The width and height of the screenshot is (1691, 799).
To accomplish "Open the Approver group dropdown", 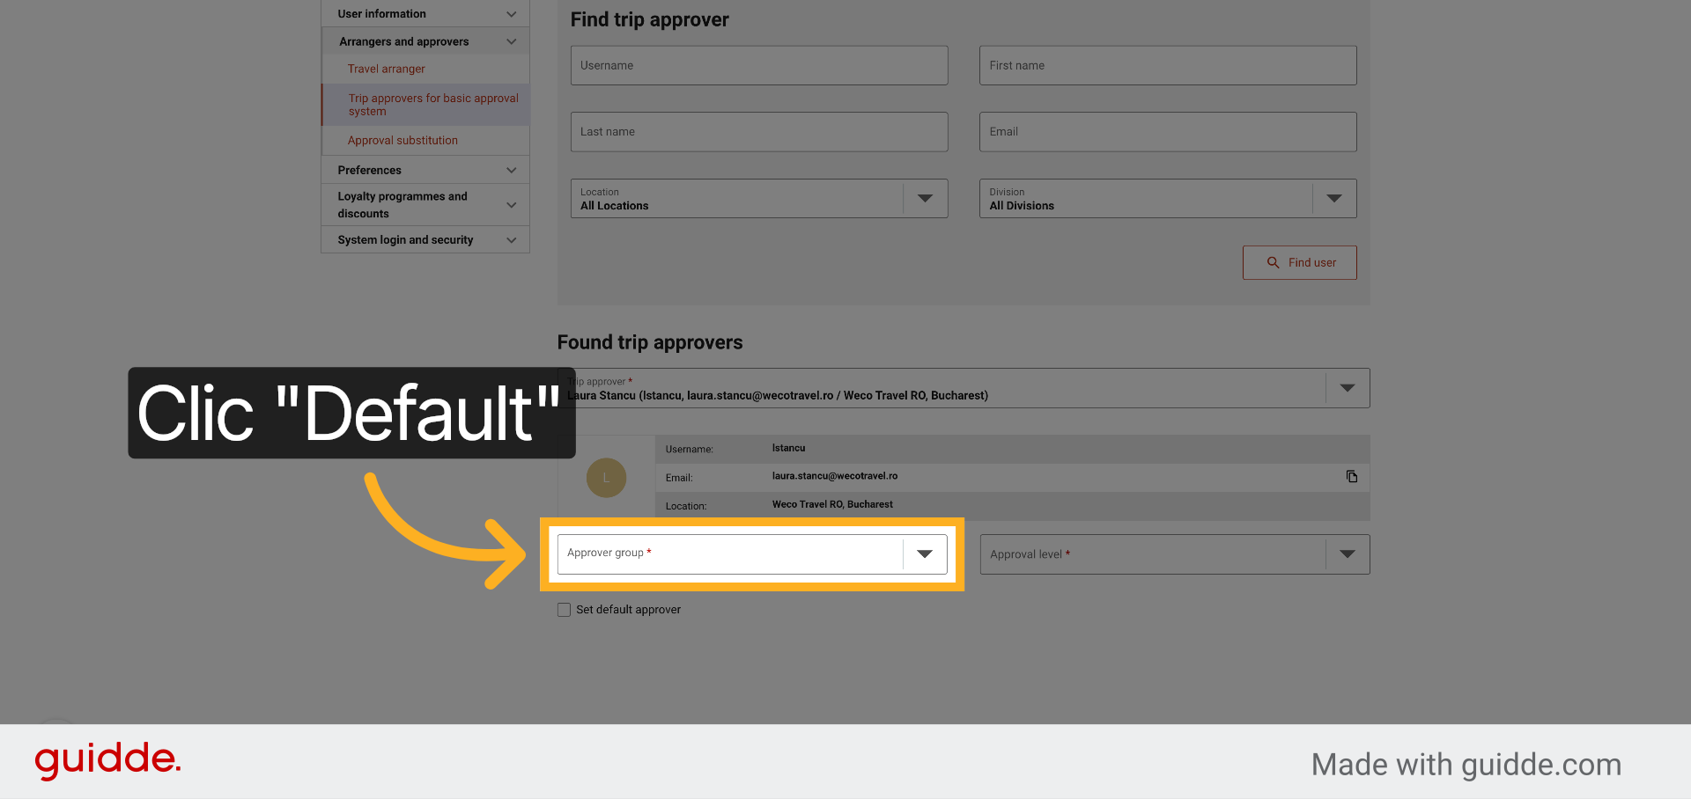I will [x=752, y=554].
